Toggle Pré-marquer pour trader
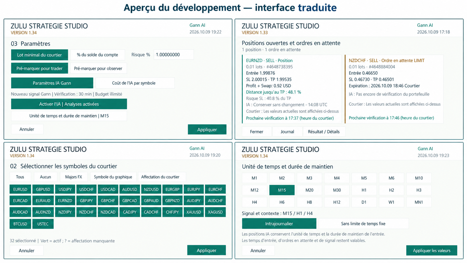The height and width of the screenshot is (263, 467). click(39, 68)
